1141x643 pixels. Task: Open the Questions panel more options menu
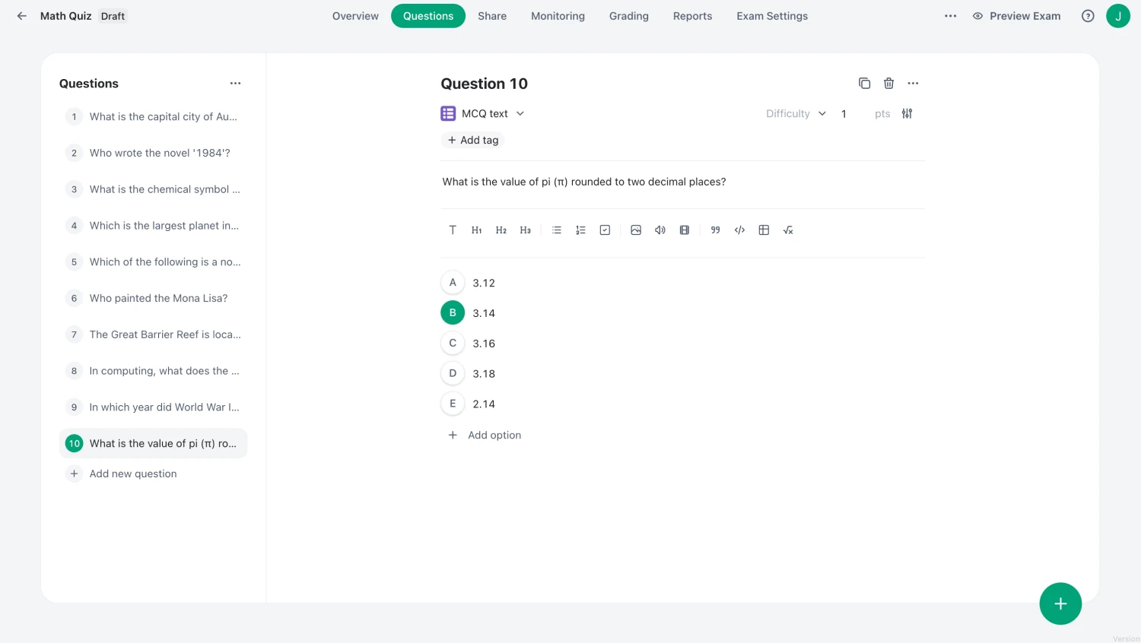(235, 84)
